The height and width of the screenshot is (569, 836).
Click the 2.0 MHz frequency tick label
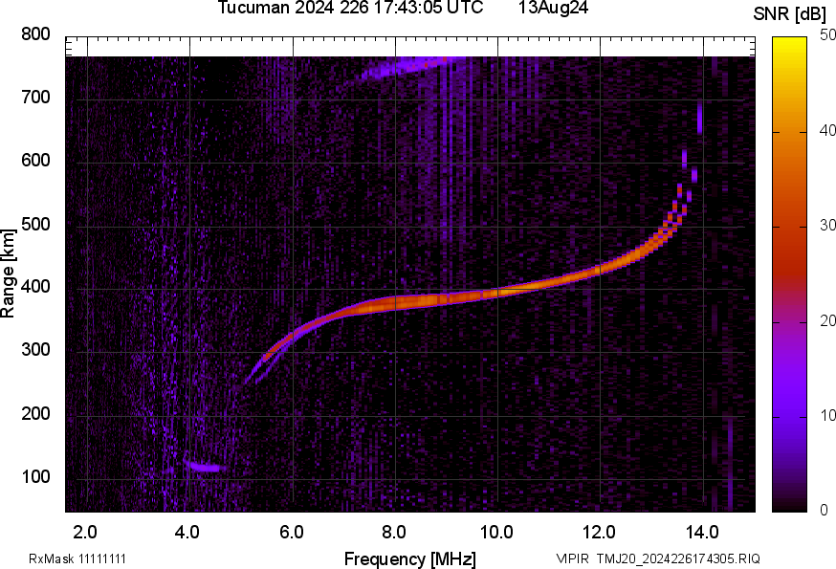(86, 532)
